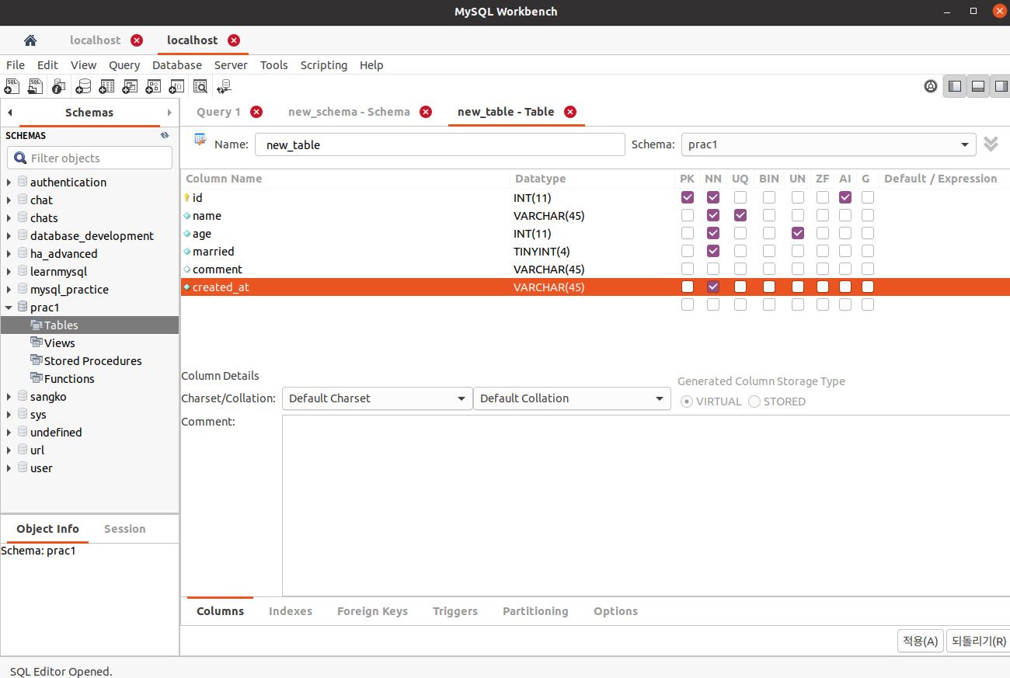Image resolution: width=1010 pixels, height=678 pixels.
Task: Expand the sangko schema in the sidebar
Action: point(10,396)
